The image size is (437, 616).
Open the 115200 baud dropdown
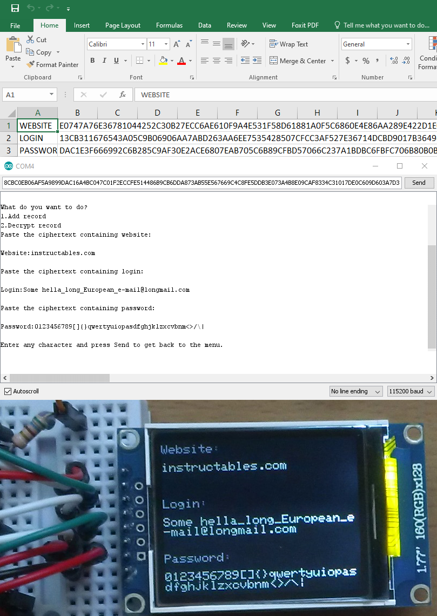411,391
